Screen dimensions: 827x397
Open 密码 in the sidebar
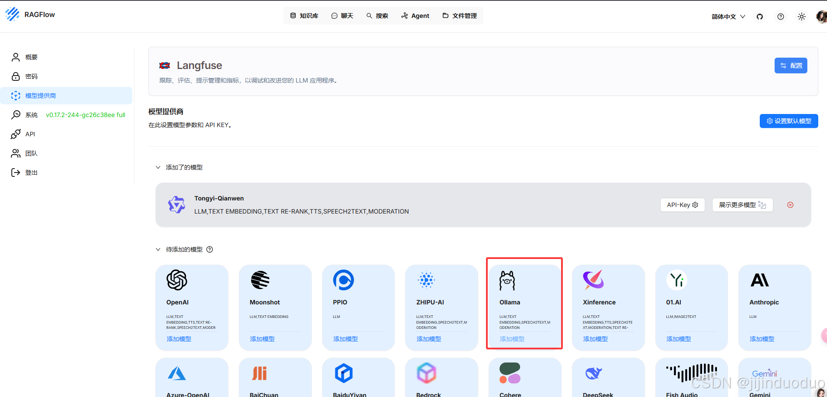tap(66, 76)
